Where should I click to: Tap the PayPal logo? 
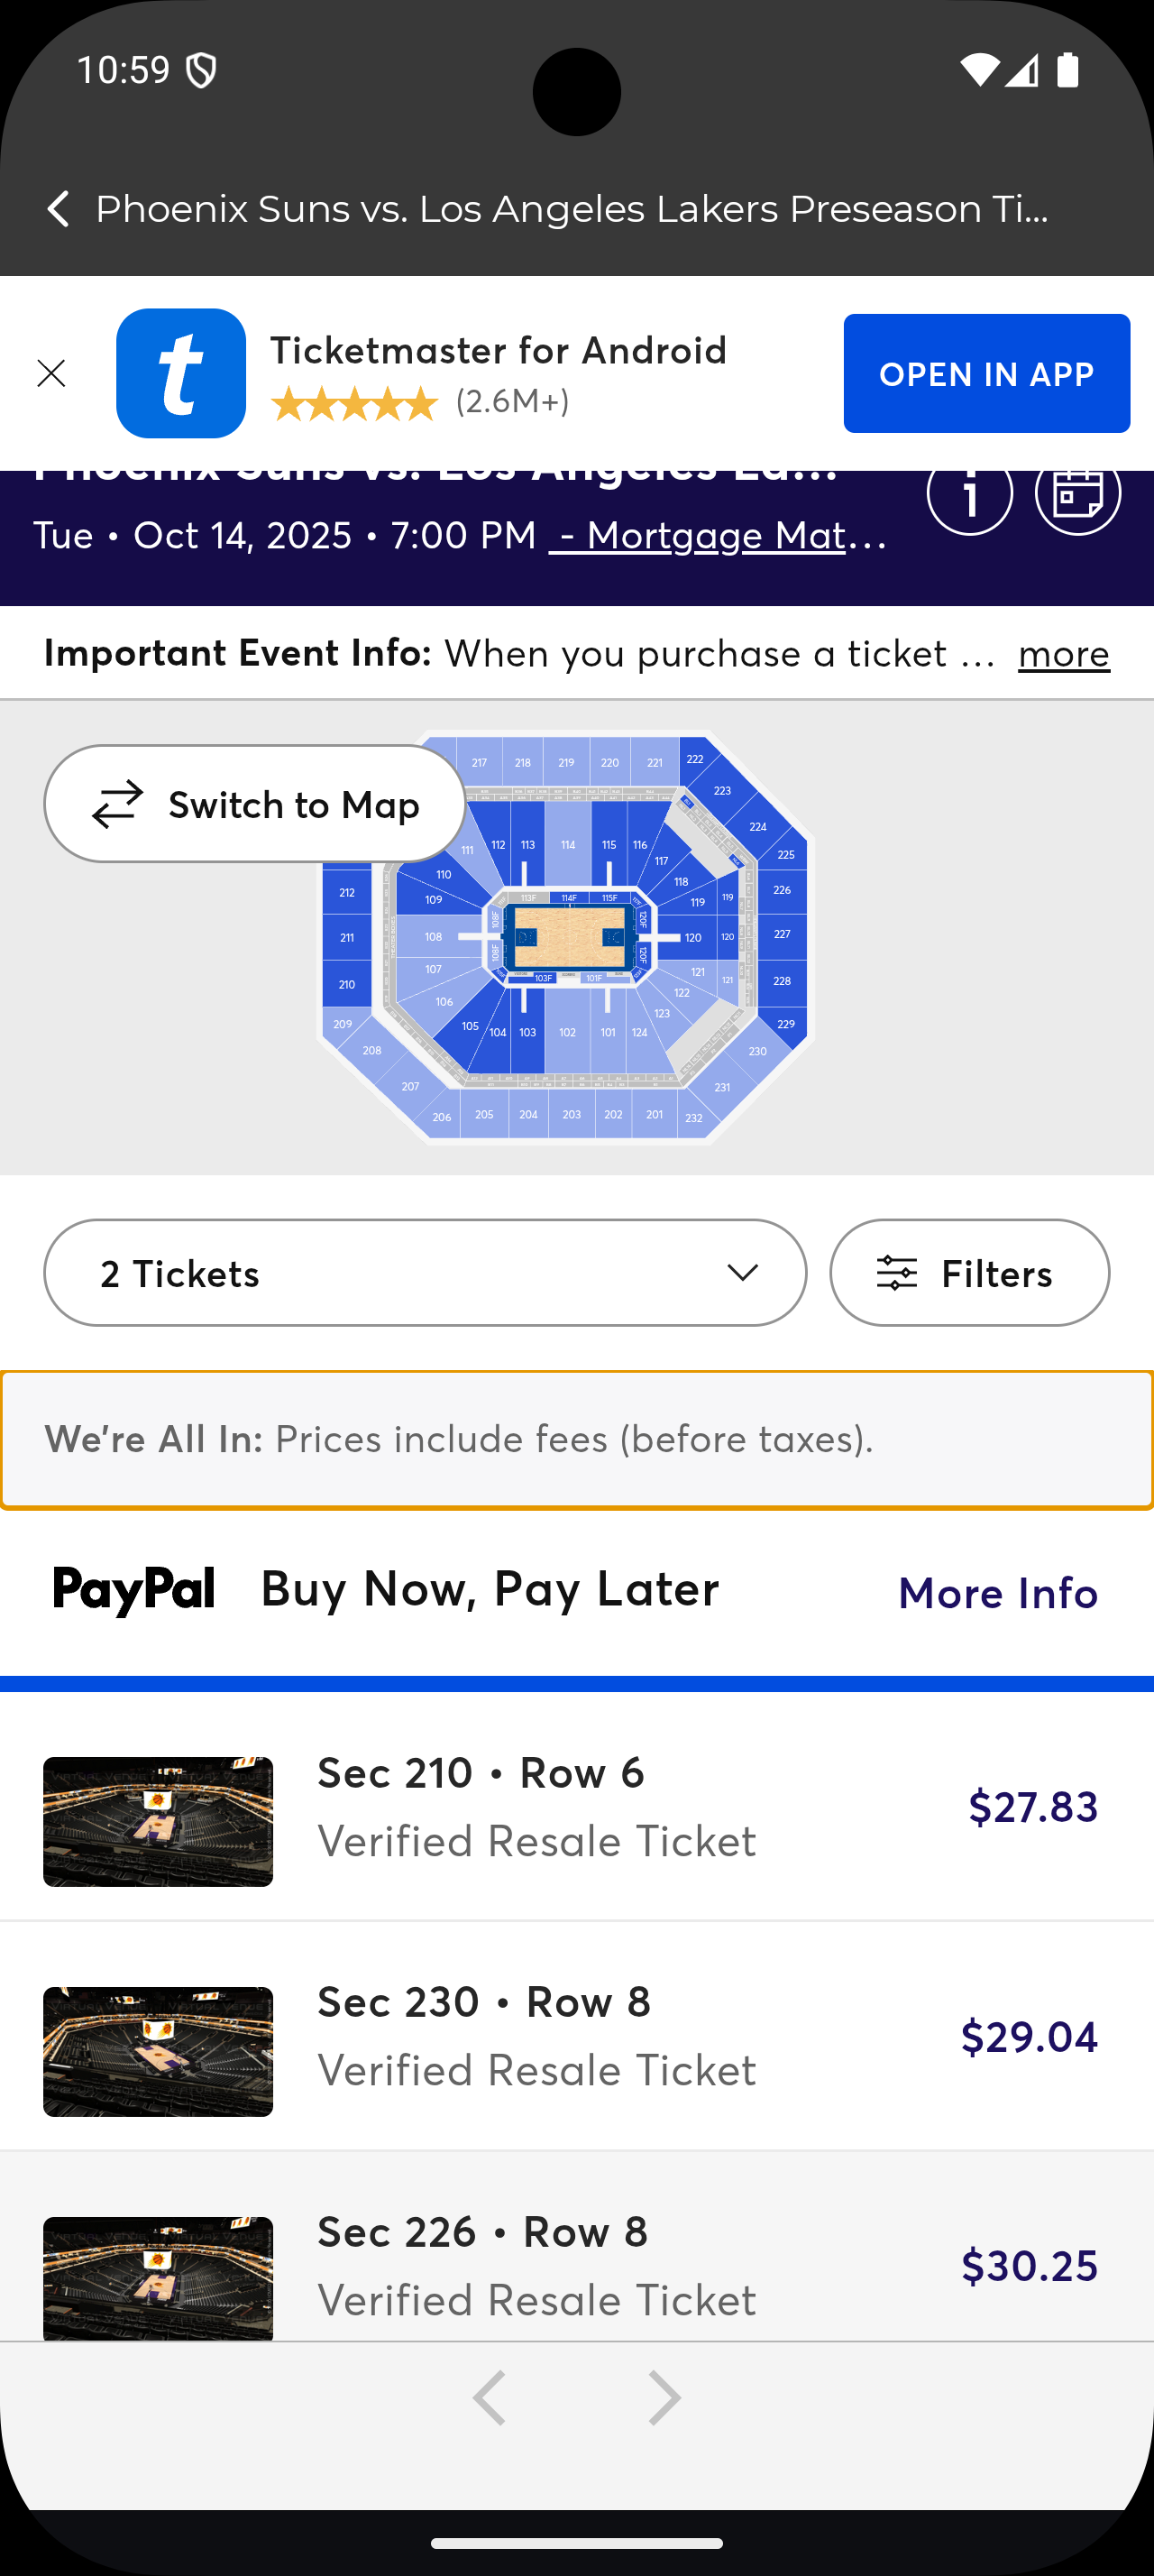[134, 1589]
